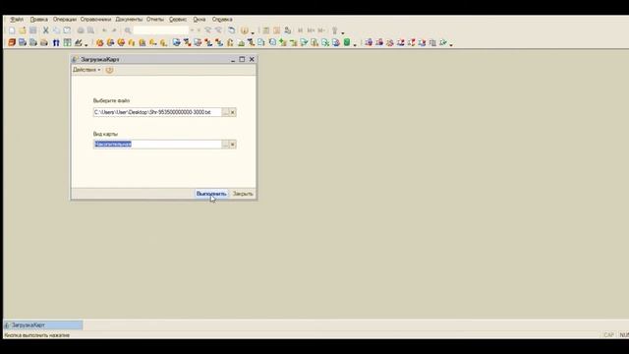
Task: Click the help icon next to Действия
Action: coord(109,70)
